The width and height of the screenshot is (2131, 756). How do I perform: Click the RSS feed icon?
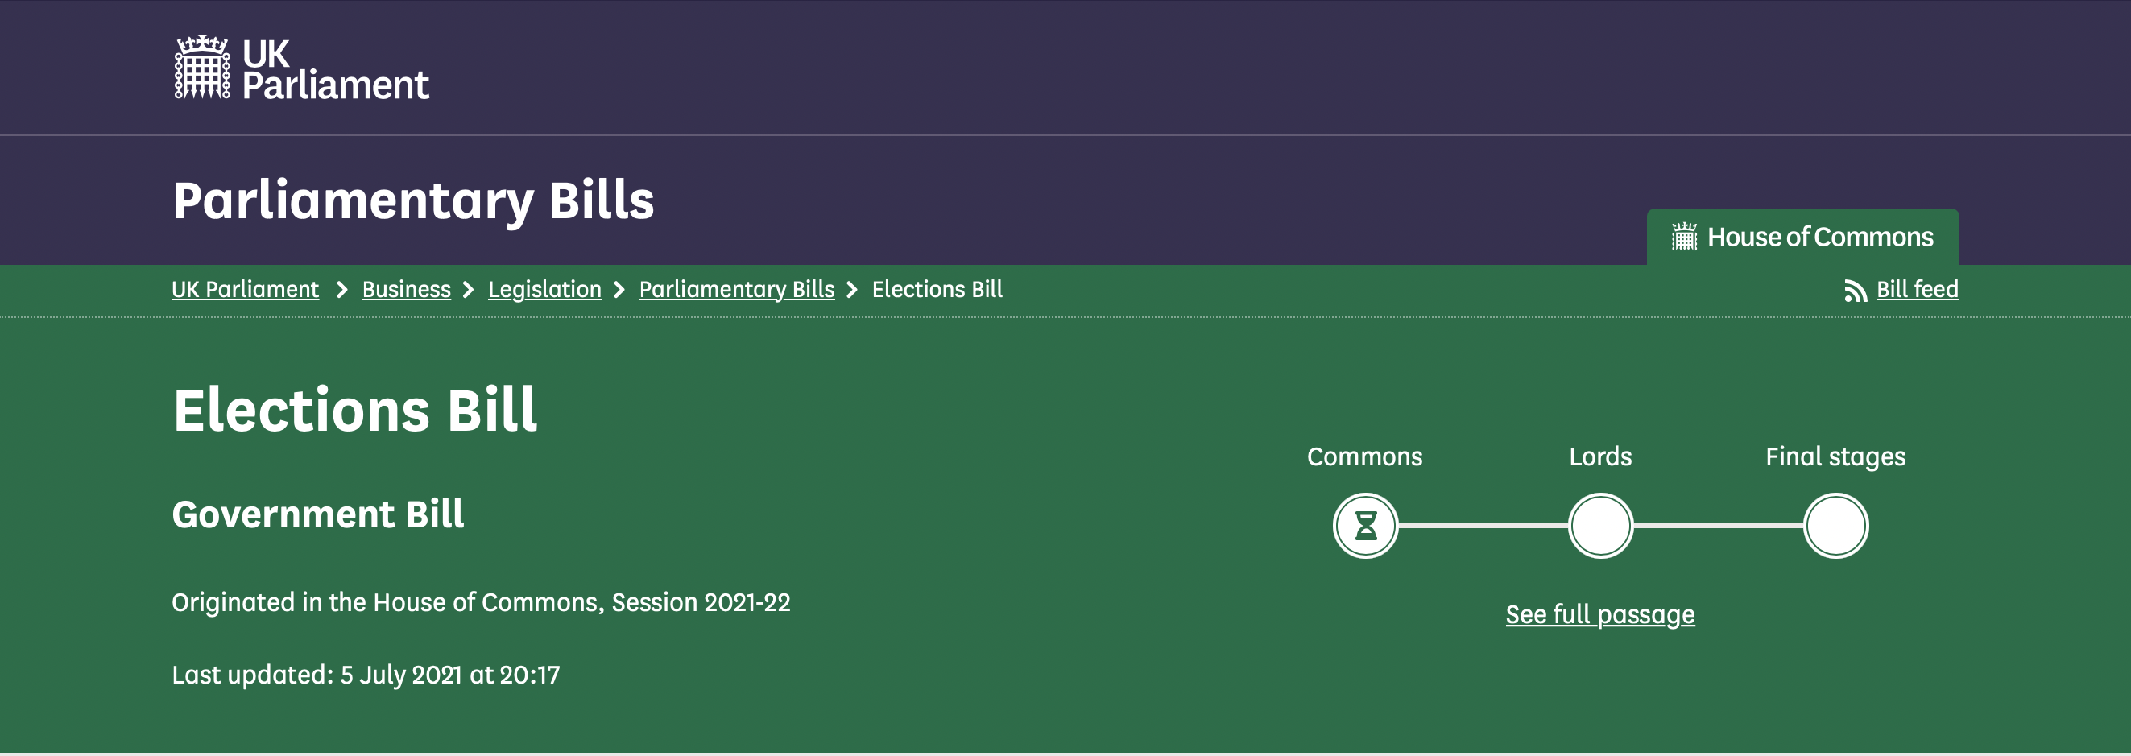1856,291
